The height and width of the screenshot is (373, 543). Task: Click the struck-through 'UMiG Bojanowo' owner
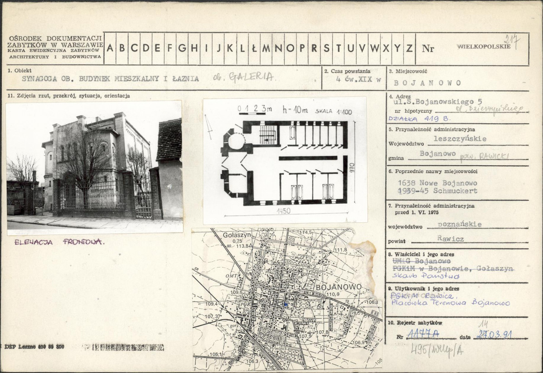pos(422,261)
